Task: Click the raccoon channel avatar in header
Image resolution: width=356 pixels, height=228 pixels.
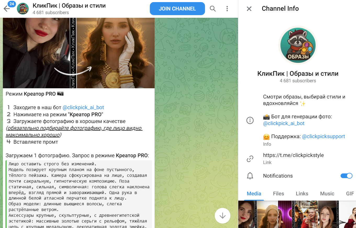Action: 23,9
